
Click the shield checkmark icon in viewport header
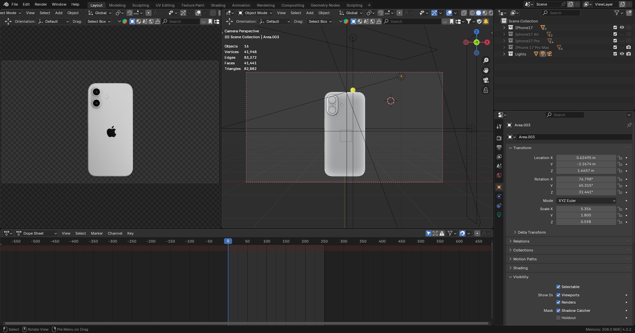[x=479, y=21]
